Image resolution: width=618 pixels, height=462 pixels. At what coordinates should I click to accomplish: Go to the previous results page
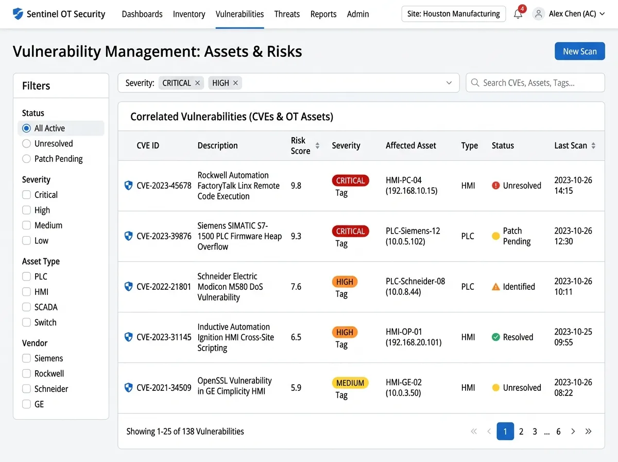pos(489,432)
